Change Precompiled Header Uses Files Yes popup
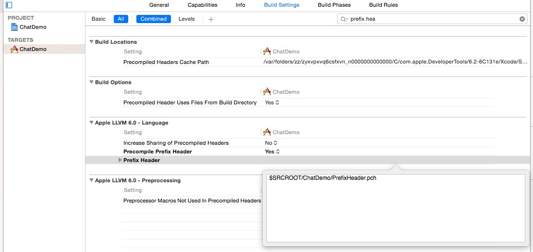The height and width of the screenshot is (252, 533). pos(272,102)
